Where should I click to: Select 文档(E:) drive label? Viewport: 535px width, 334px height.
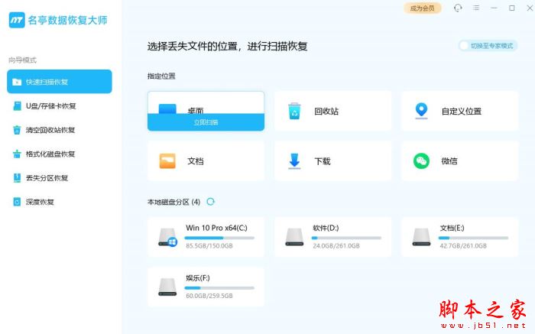(x=452, y=228)
